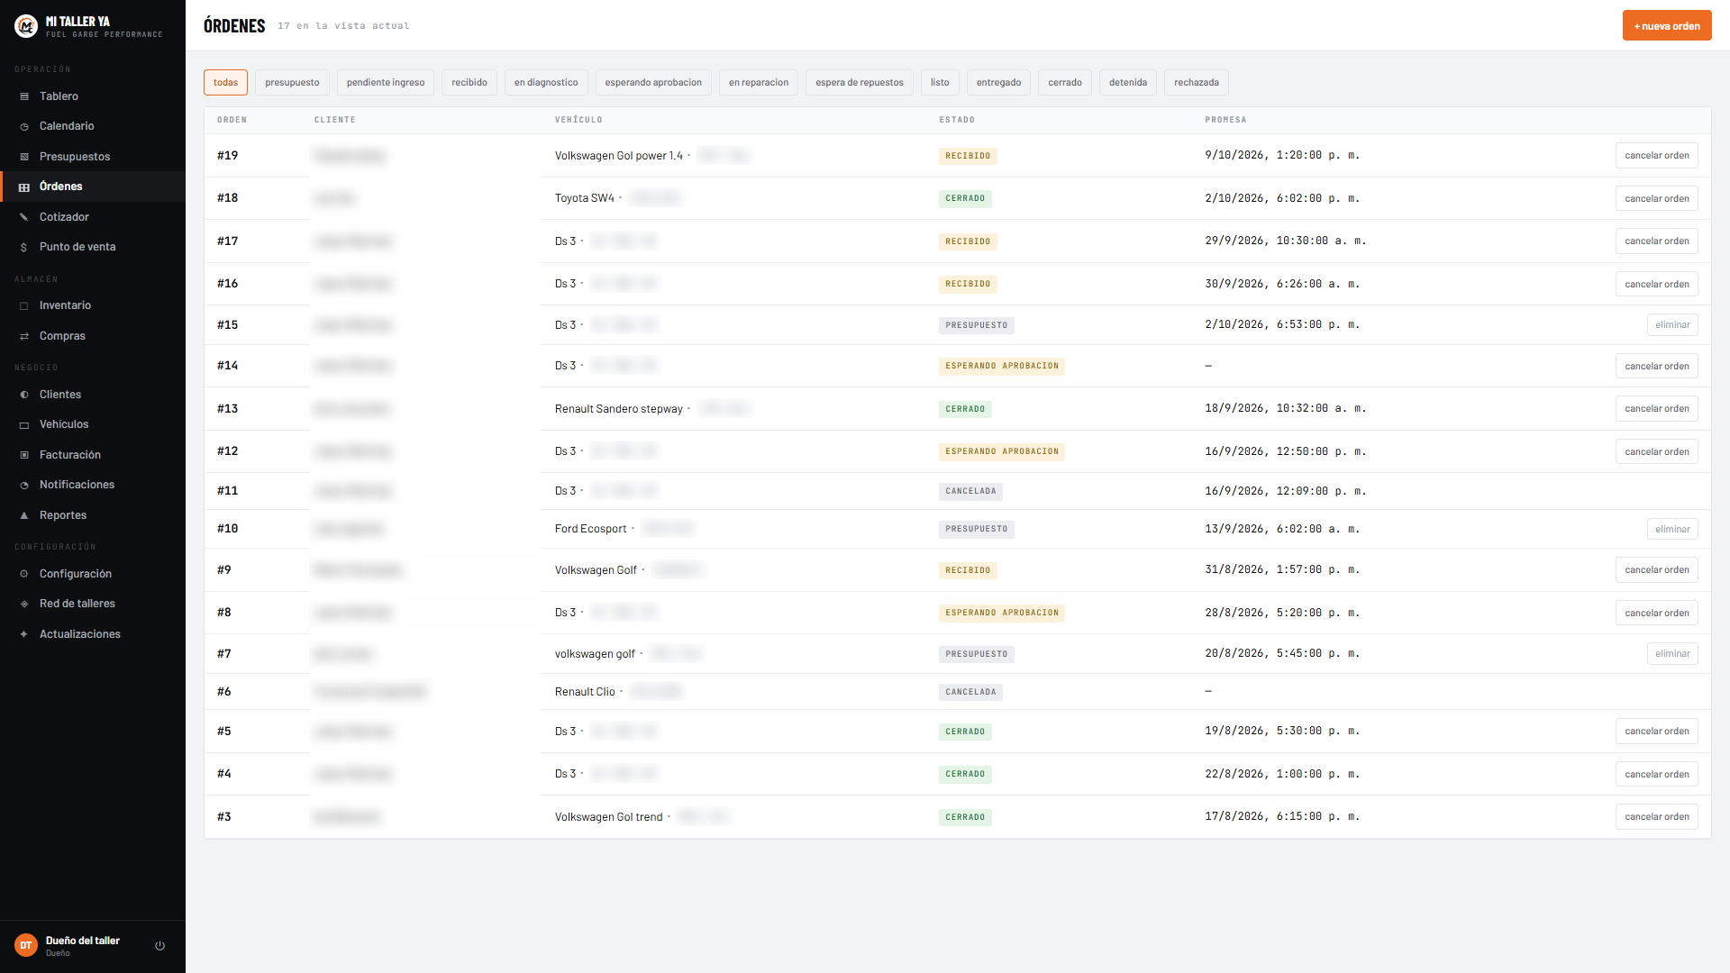The width and height of the screenshot is (1730, 973).
Task: Filter orders by 'cerrado' tab
Action: click(x=1065, y=83)
